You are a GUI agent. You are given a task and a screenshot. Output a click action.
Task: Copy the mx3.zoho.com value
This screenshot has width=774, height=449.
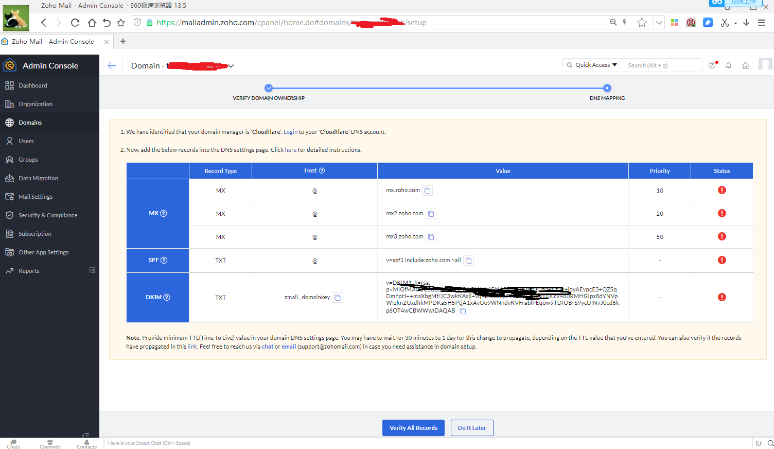click(x=431, y=237)
